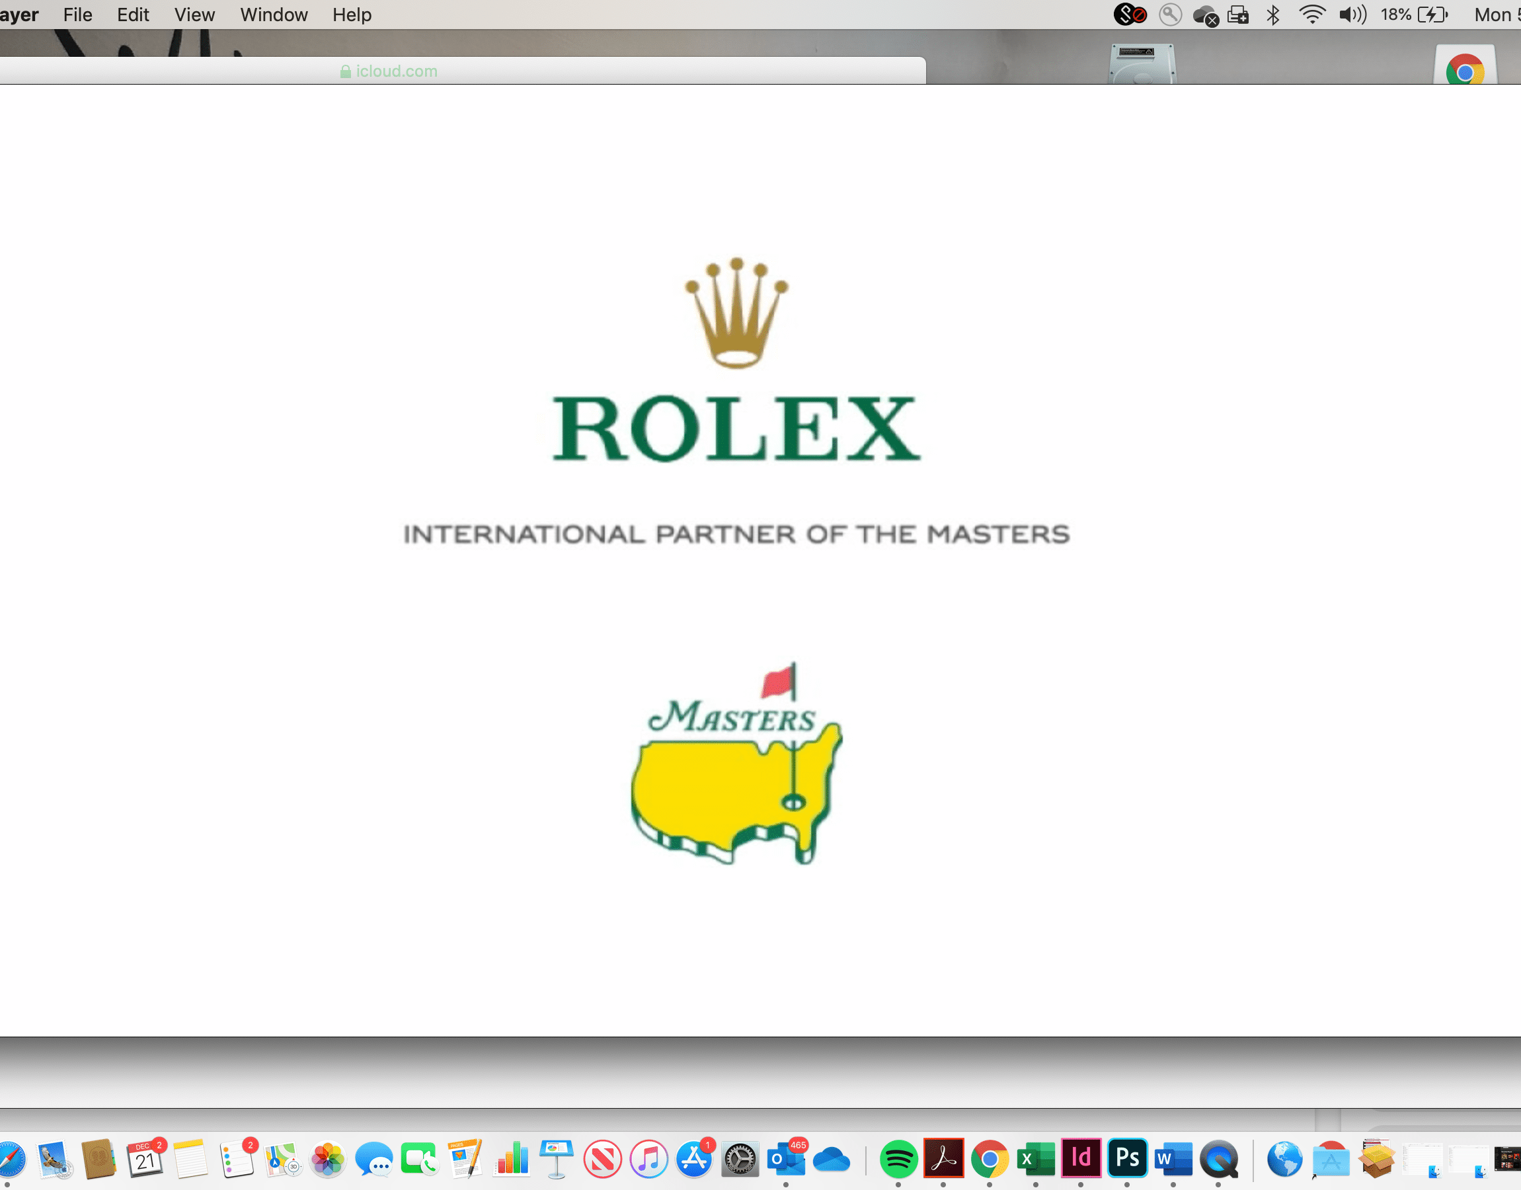Open Reminders from the Dock
Image resolution: width=1521 pixels, height=1190 pixels.
(237, 1160)
